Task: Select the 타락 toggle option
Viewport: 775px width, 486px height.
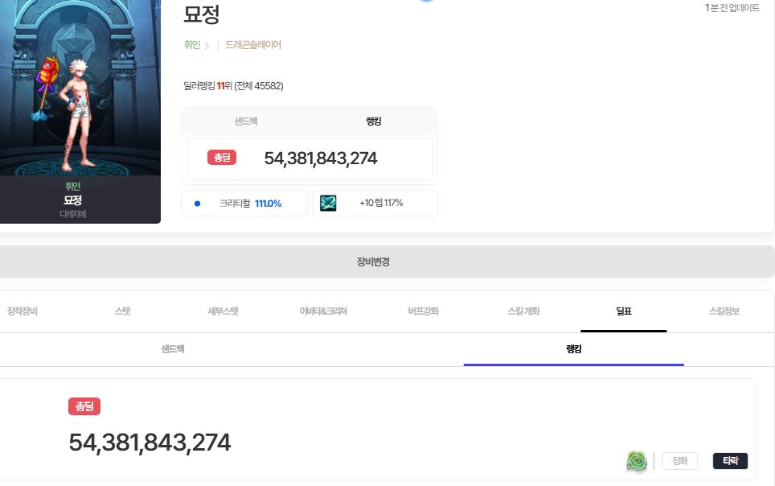Action: 730,461
